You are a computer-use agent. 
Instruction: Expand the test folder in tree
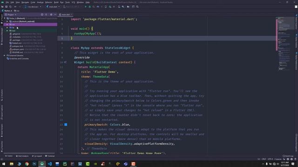pyautogui.click(x=7, y=31)
